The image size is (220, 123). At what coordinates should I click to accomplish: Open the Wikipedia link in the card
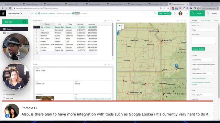(93, 99)
